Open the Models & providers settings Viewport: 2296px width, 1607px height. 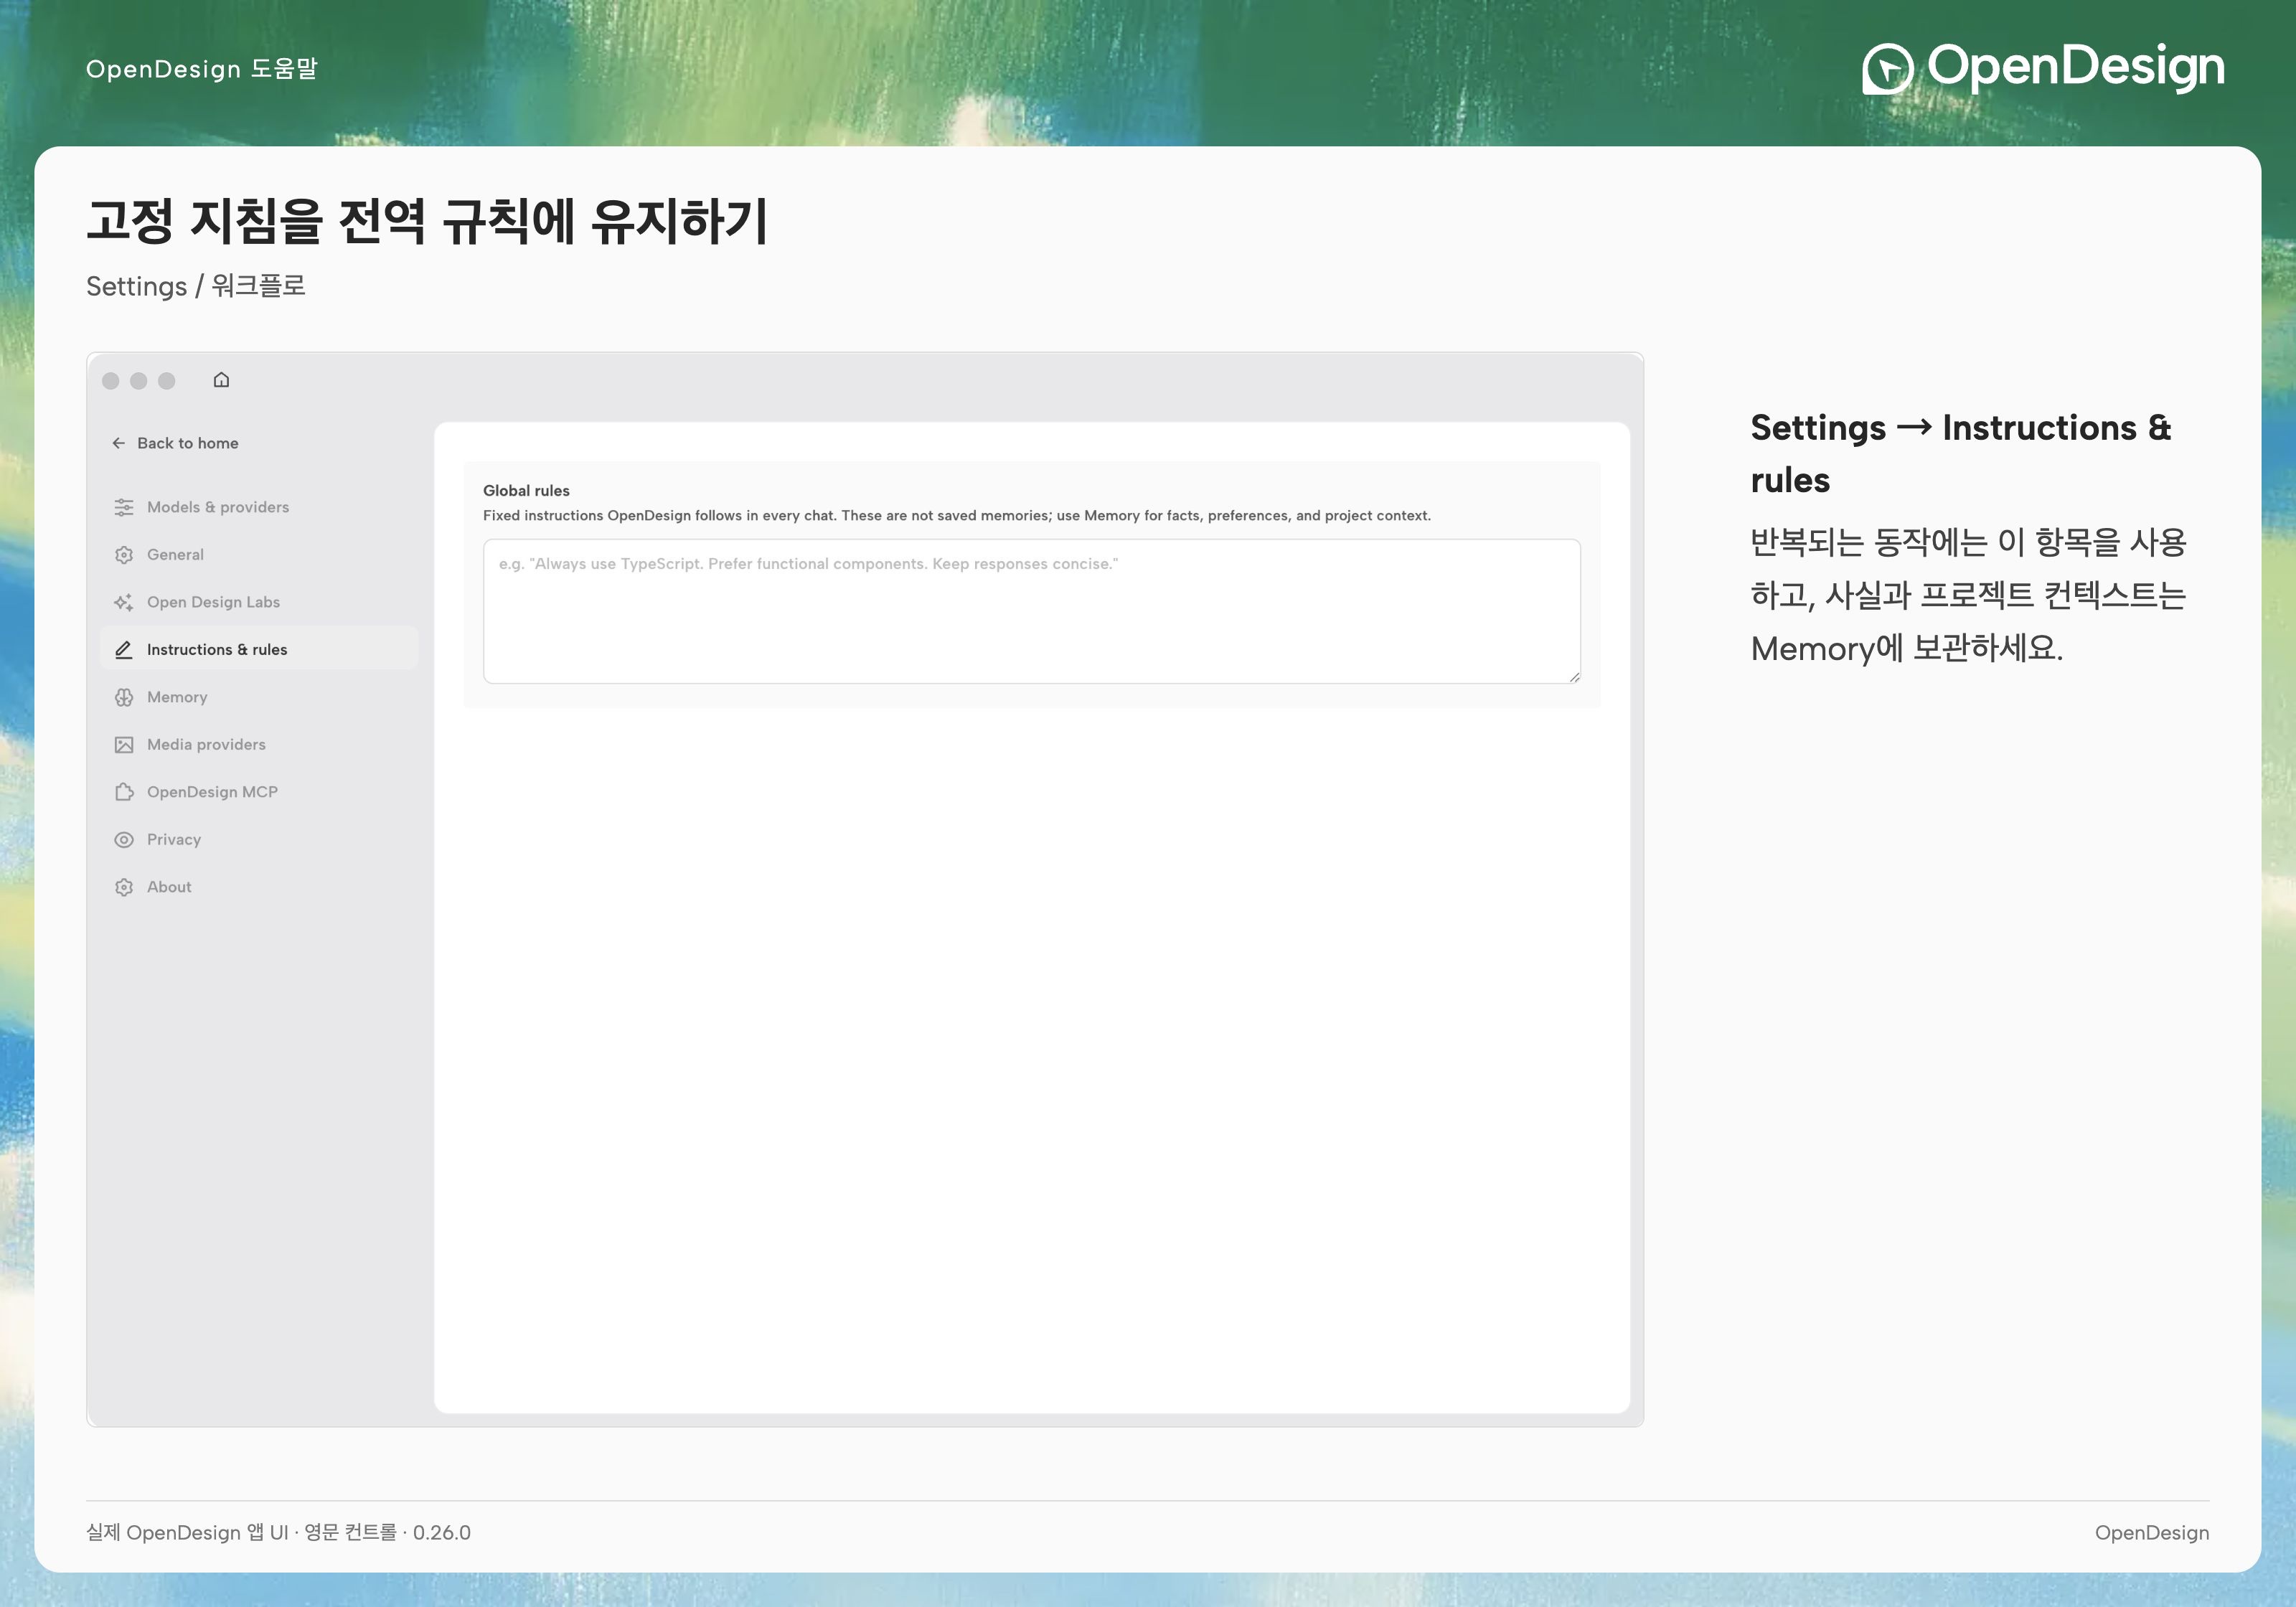258,507
